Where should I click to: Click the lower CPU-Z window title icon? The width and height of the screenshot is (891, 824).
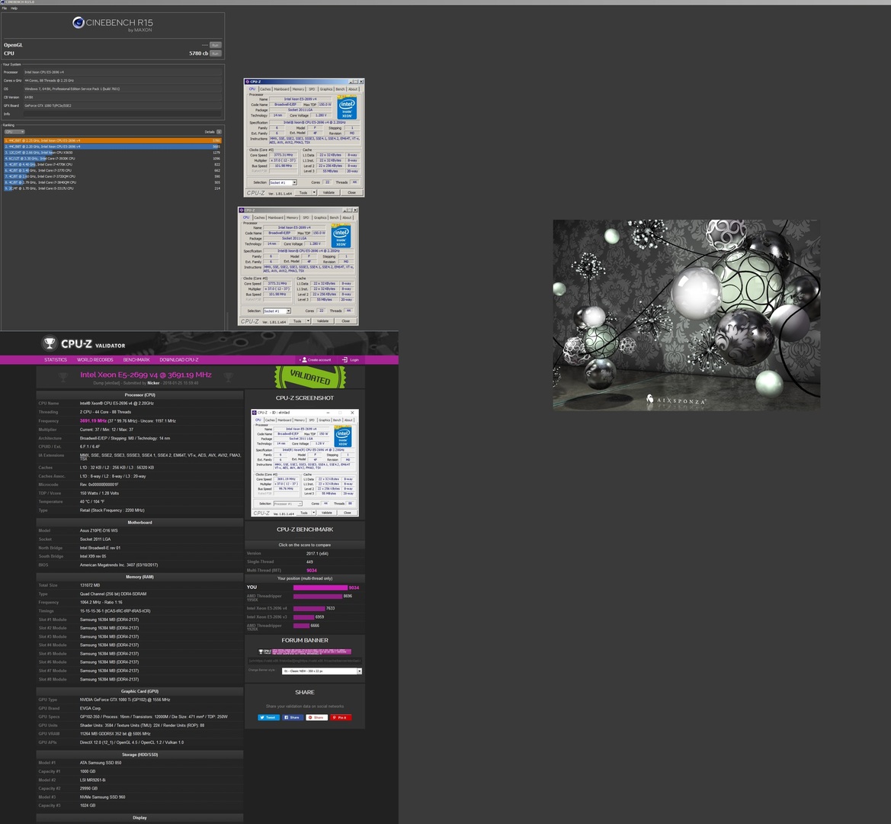tap(242, 211)
